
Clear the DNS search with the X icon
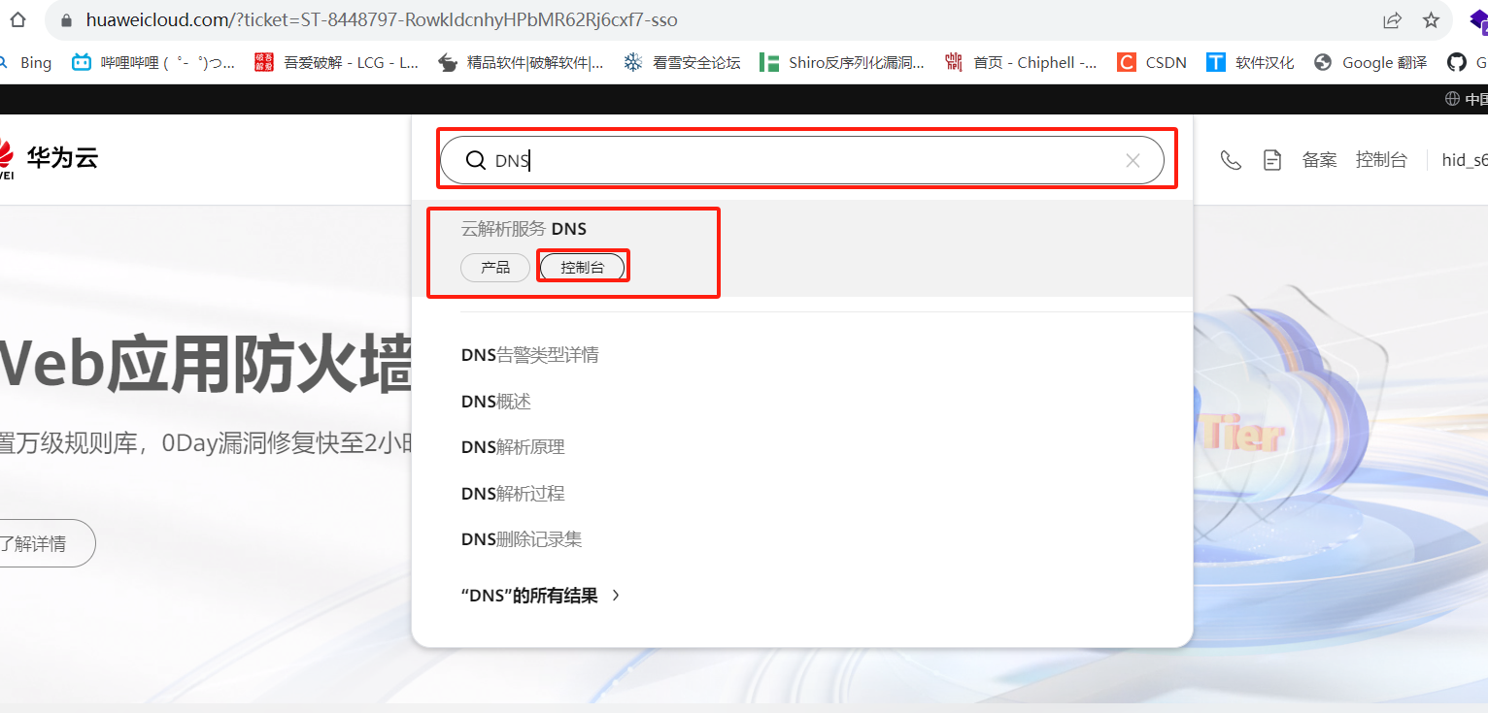pos(1133,161)
